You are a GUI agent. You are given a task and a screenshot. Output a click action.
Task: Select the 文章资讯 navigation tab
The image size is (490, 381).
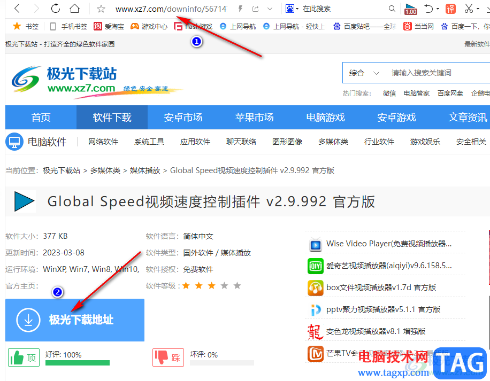(468, 118)
